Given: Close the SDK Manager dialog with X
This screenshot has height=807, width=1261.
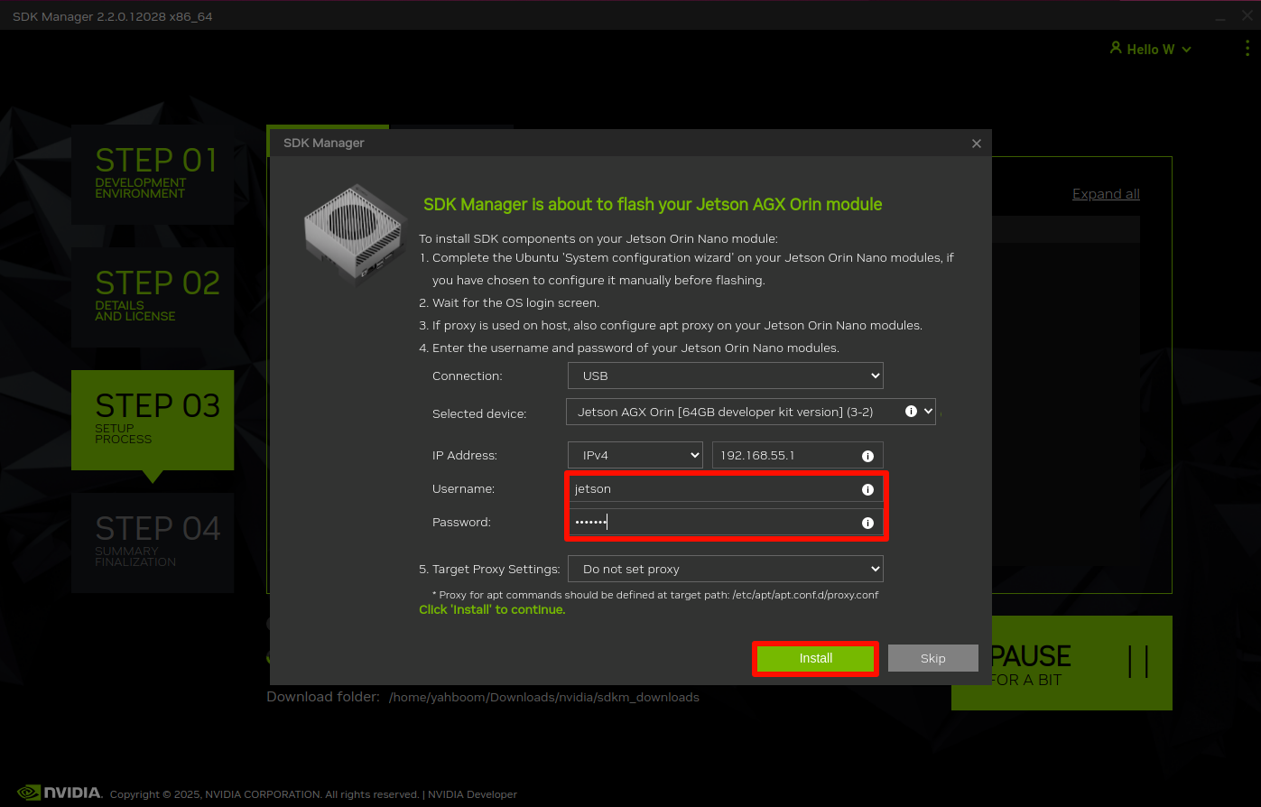Looking at the screenshot, I should 976,144.
